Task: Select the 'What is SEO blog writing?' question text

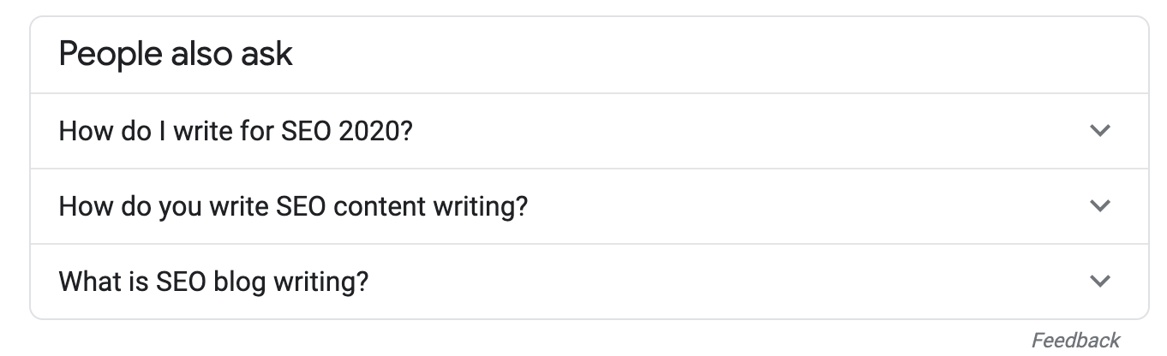Action: pos(213,281)
